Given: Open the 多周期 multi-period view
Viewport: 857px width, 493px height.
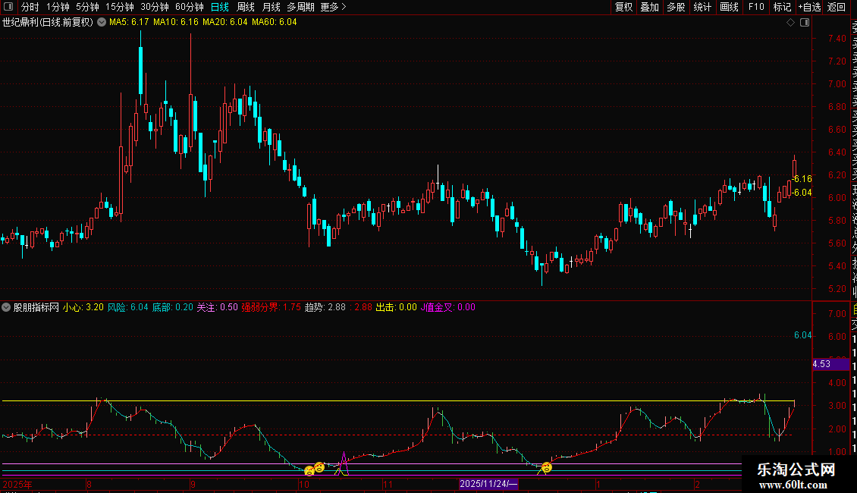Looking at the screenshot, I should 300,8.
